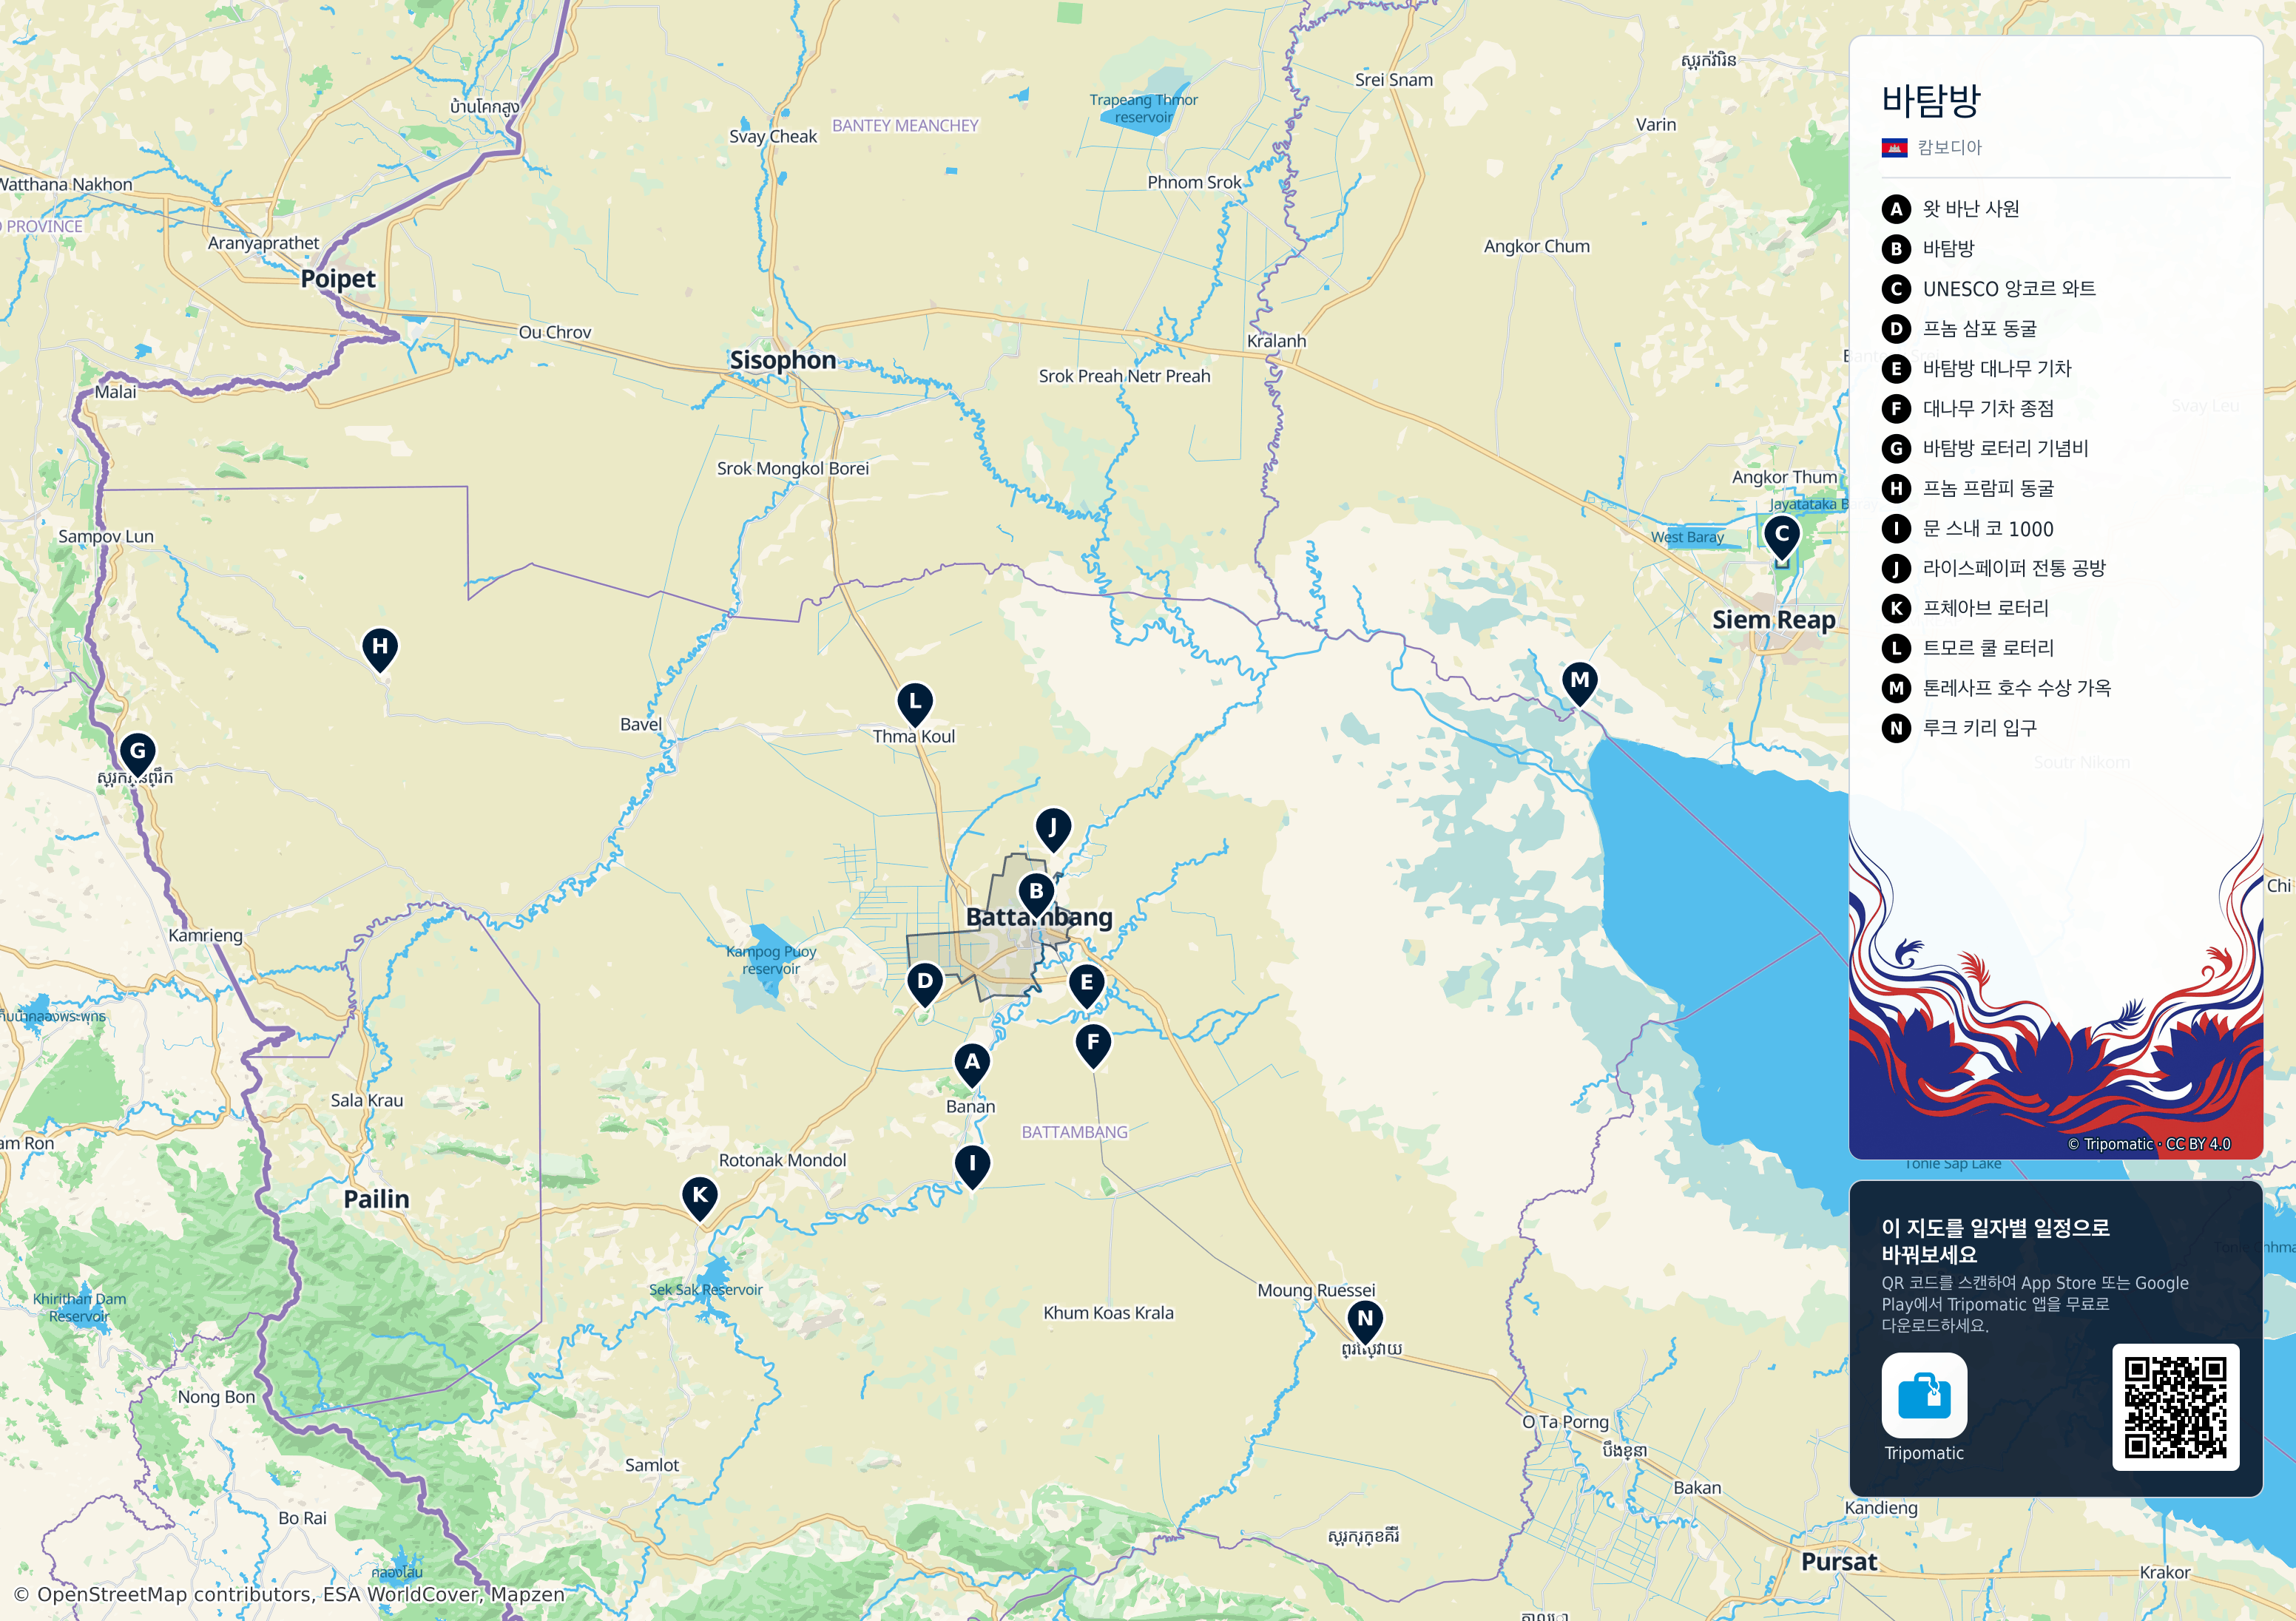
Task: Click the Poipet city label
Action: pyautogui.click(x=338, y=279)
